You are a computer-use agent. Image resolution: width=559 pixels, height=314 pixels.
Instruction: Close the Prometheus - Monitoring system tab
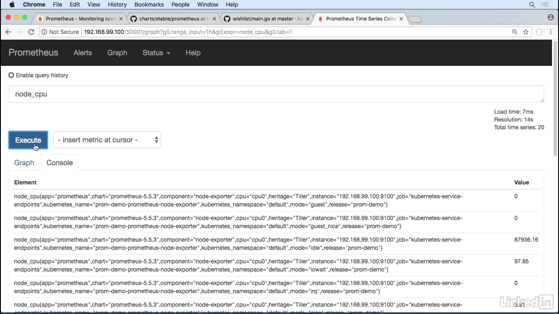click(121, 19)
